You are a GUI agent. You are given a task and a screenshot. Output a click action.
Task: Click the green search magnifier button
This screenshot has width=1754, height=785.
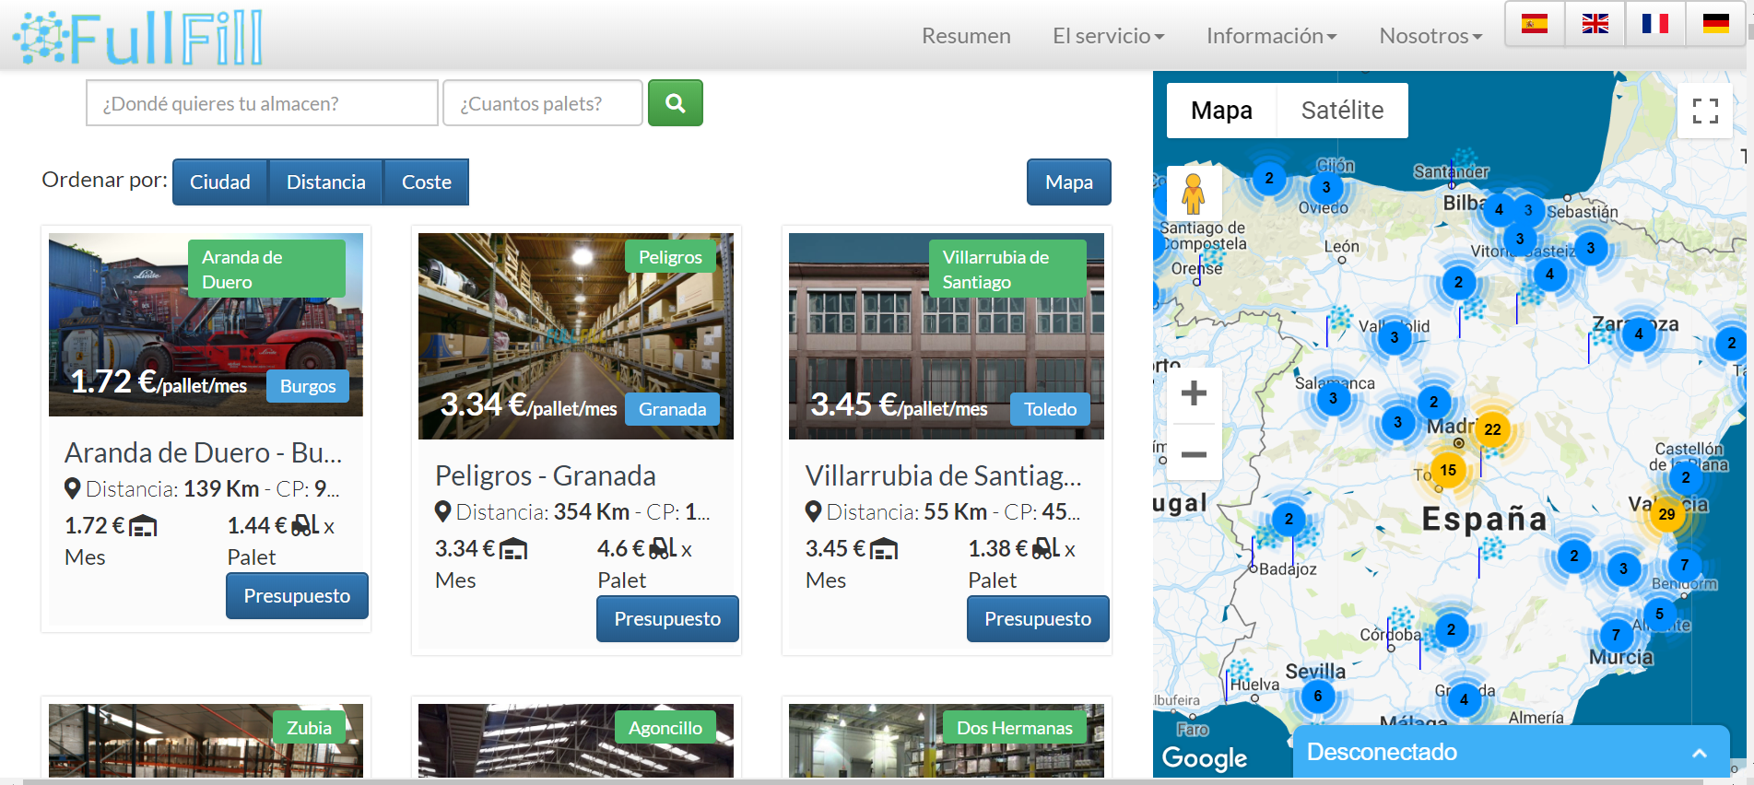click(x=675, y=103)
